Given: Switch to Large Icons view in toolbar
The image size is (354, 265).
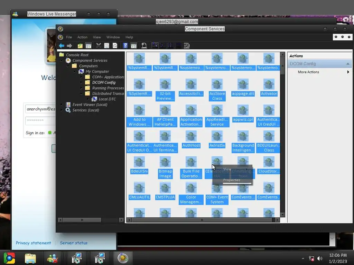Looking at the screenshot, I should coord(155,46).
